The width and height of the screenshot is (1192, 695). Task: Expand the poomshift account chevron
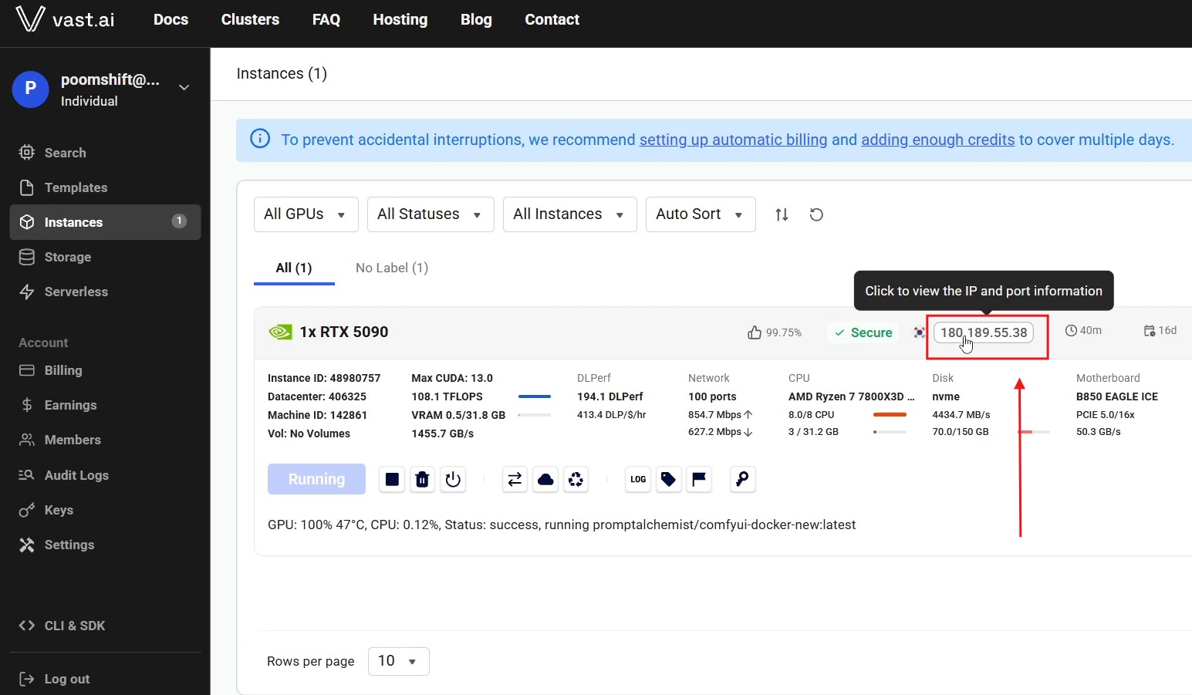[x=184, y=88]
